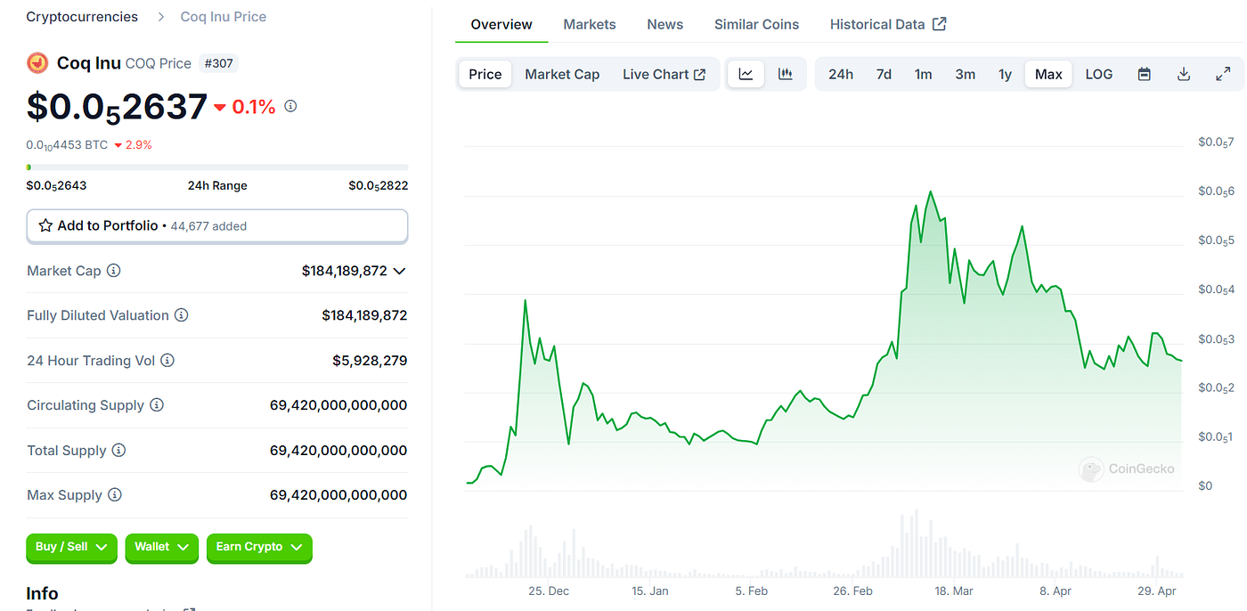Expand the chart to fullscreen
1247x611 pixels.
pos(1223,74)
